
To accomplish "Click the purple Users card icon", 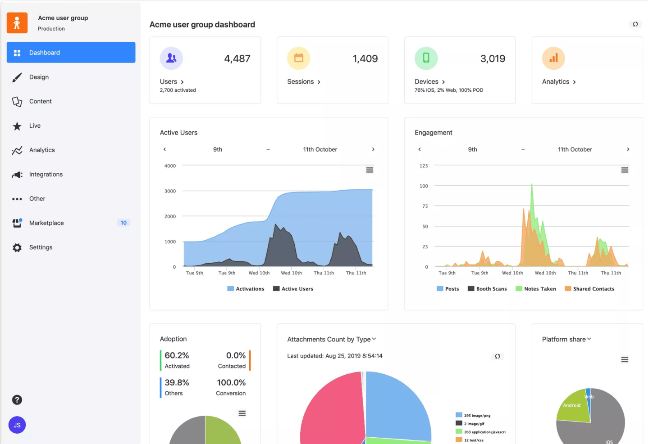I will [x=171, y=58].
